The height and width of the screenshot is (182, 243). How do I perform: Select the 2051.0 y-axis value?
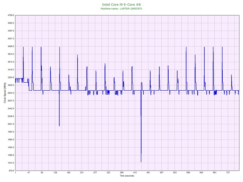tap(11, 124)
